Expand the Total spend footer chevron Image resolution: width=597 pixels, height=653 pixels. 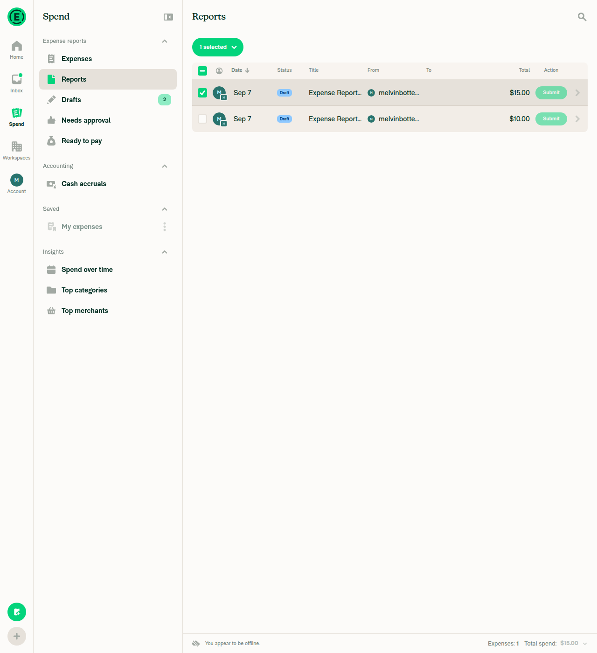pos(585,644)
